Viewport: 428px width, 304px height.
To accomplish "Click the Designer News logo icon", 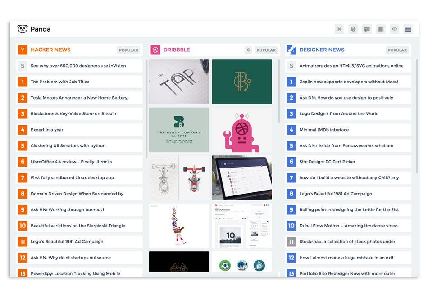I will click(x=291, y=50).
